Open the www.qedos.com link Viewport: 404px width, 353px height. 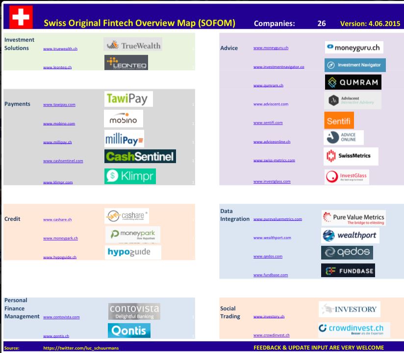point(268,256)
